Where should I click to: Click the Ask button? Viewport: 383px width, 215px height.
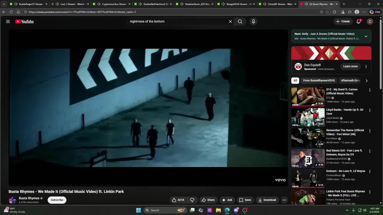point(227,200)
